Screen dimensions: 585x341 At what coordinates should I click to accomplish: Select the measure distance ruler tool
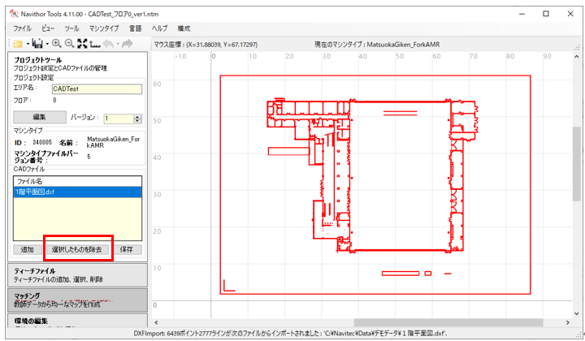click(95, 42)
